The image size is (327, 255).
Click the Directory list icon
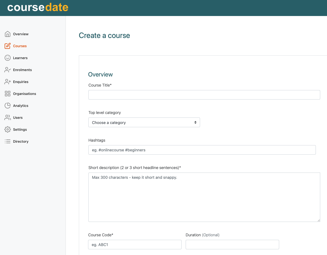pos(8,141)
